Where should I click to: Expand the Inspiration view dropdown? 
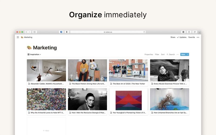34,55
